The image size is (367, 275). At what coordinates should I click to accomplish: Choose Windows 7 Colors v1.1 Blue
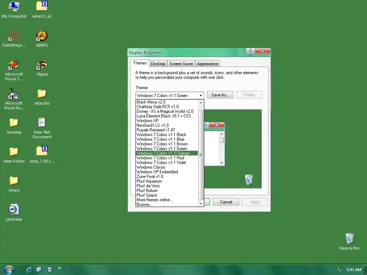pos(167,139)
